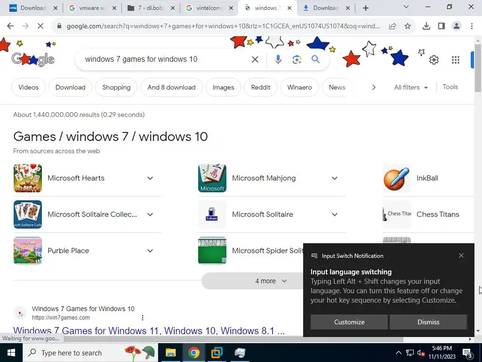Close the Input Switch Notification

[x=461, y=255]
